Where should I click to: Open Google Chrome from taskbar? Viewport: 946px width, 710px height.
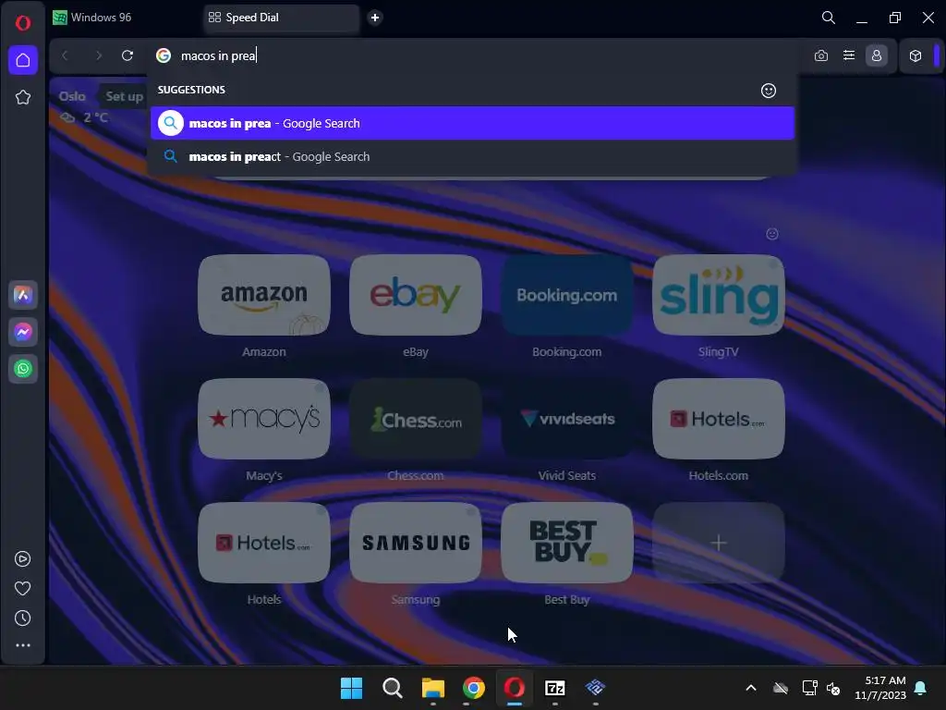coord(474,688)
